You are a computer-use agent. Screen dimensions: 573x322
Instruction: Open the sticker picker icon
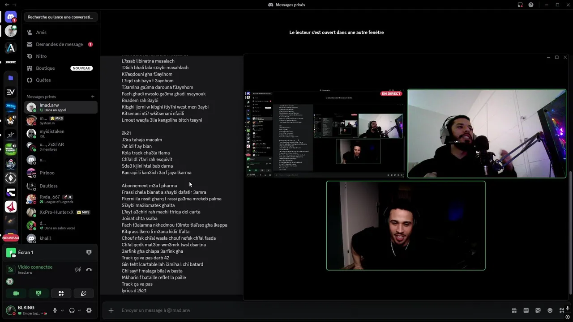click(538, 310)
